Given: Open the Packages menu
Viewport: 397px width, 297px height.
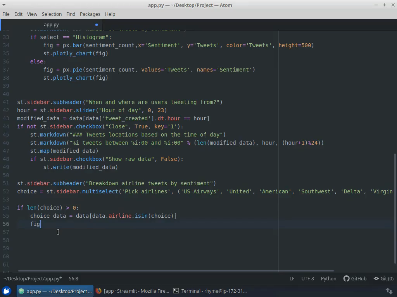Looking at the screenshot, I should (x=90, y=14).
